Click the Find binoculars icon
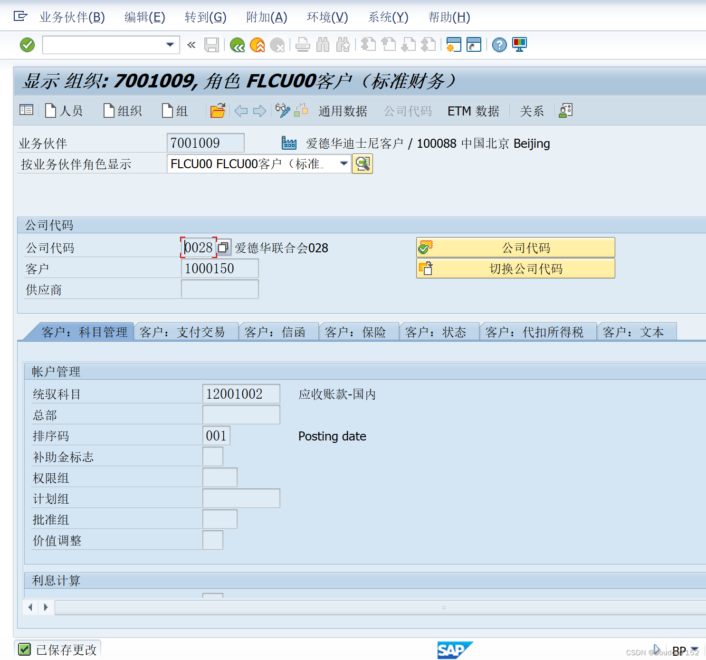 click(323, 45)
